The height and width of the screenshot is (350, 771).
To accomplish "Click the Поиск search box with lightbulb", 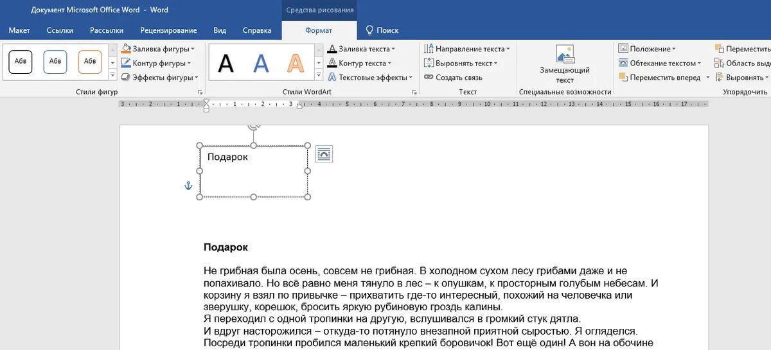I will point(382,30).
